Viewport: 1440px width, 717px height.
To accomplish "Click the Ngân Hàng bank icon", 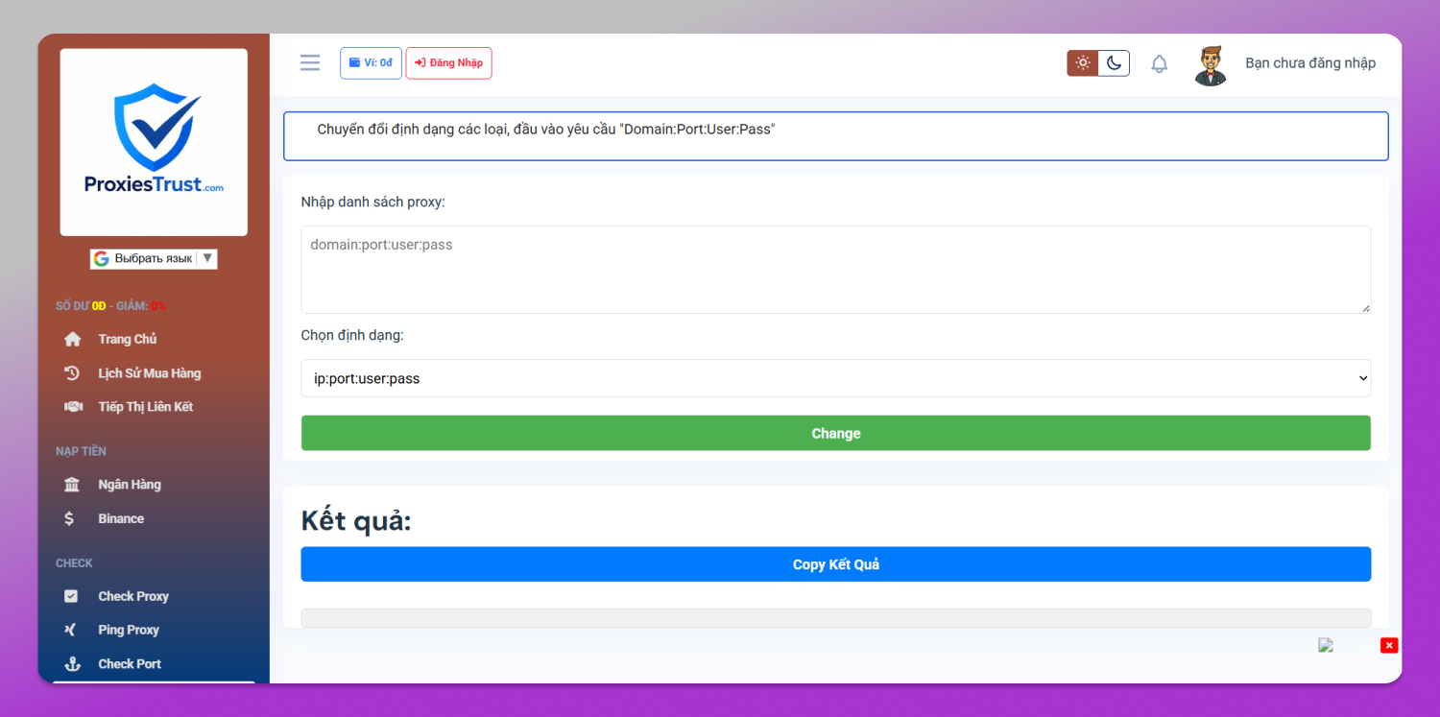I will tap(72, 485).
